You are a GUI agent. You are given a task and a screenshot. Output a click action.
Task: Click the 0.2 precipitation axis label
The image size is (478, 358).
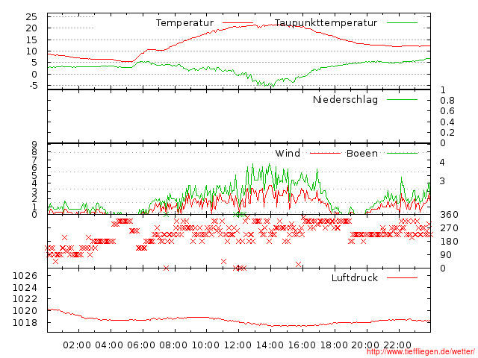447,133
